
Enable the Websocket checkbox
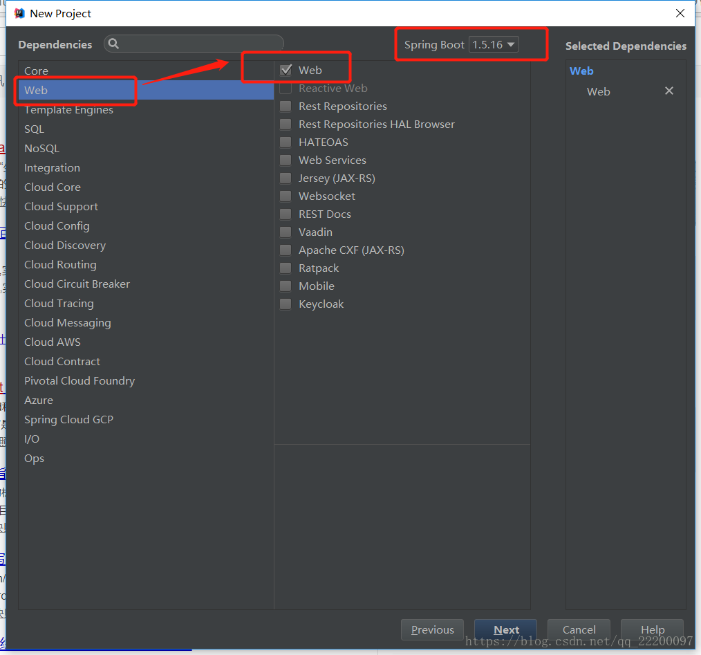tap(286, 196)
